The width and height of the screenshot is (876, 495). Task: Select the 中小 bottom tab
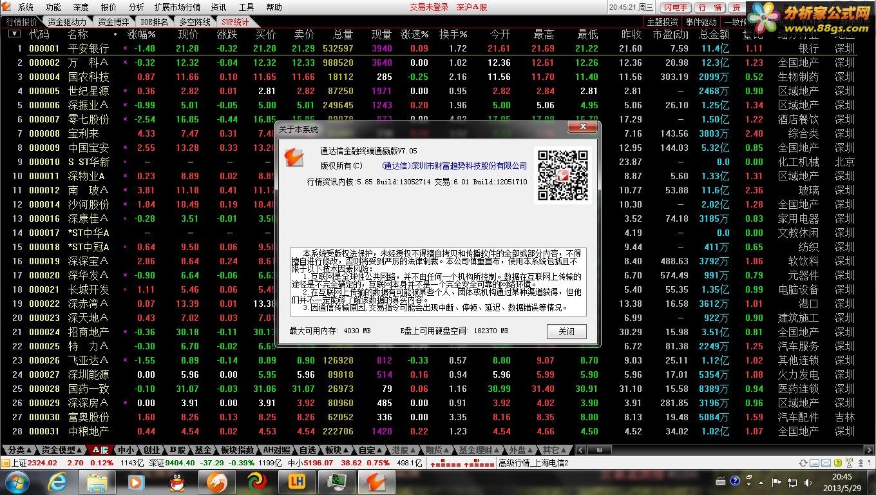click(126, 450)
